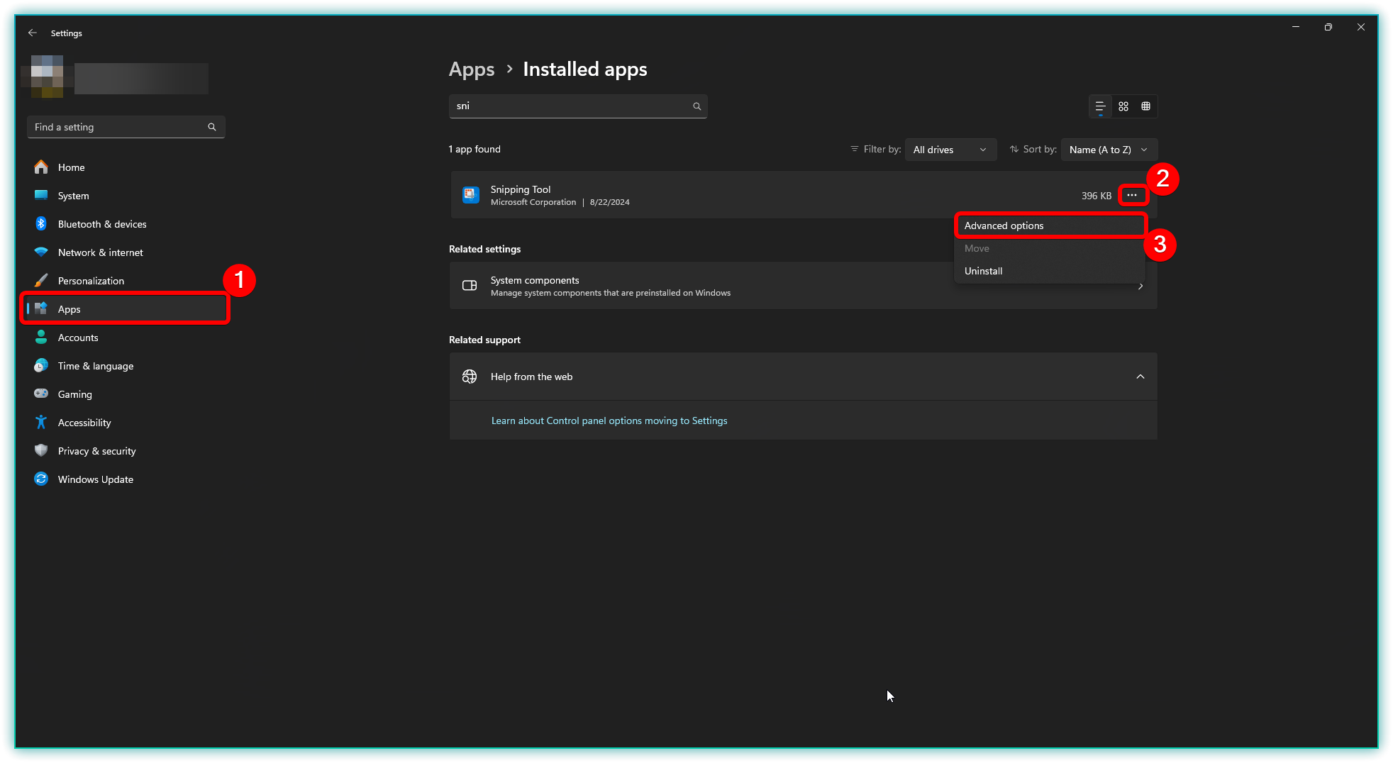Collapse the Help from the web section

(x=1140, y=377)
